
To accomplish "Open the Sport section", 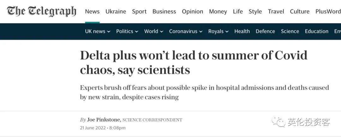I will tap(139, 12).
